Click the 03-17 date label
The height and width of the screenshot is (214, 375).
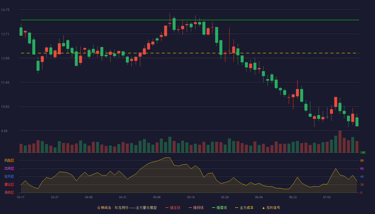(21, 197)
